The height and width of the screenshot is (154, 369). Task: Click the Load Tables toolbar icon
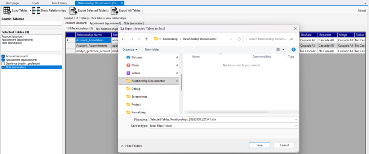pyautogui.click(x=7, y=11)
